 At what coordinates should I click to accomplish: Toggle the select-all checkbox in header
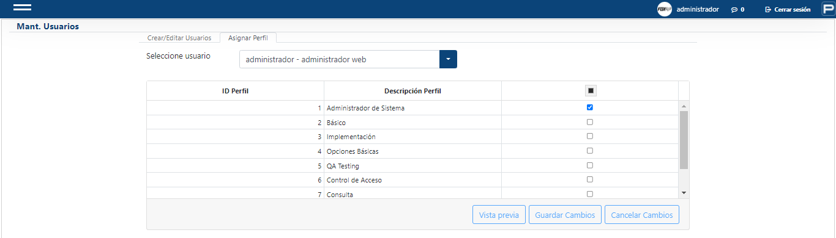tap(591, 91)
